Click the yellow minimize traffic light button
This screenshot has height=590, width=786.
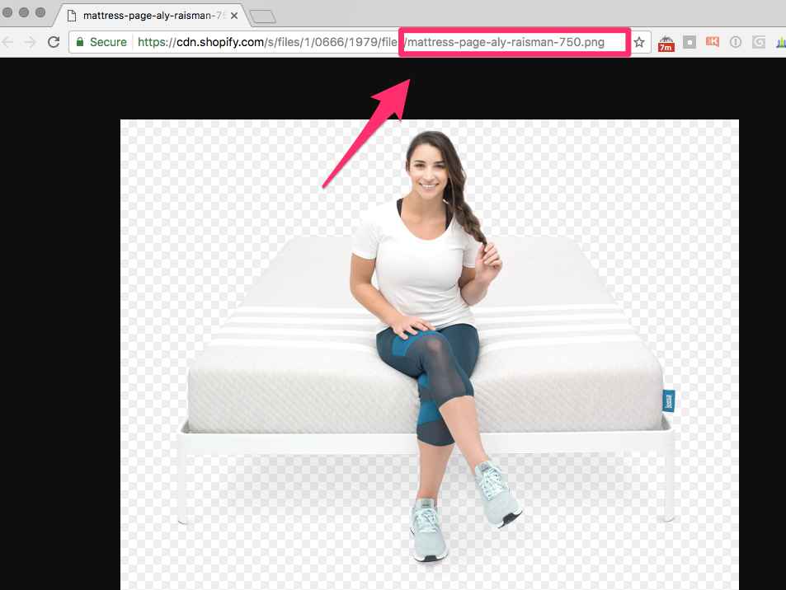(x=21, y=12)
